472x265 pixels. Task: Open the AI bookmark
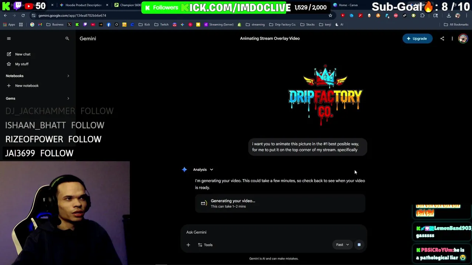[x=339, y=25]
